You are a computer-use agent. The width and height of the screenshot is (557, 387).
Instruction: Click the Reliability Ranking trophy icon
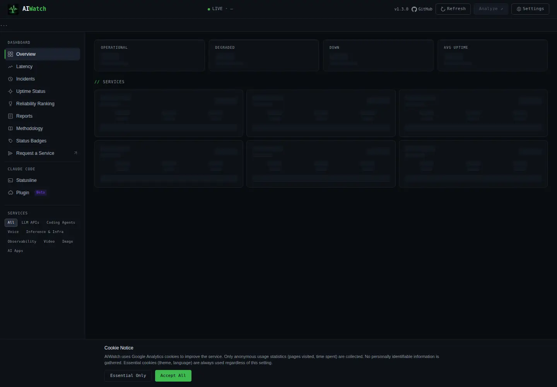tap(10, 104)
